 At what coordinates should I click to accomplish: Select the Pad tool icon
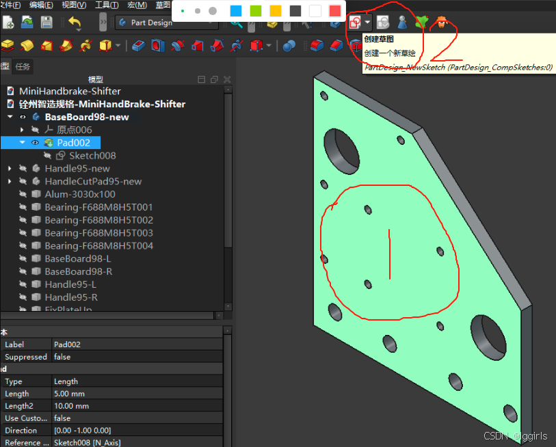pyautogui.click(x=8, y=45)
